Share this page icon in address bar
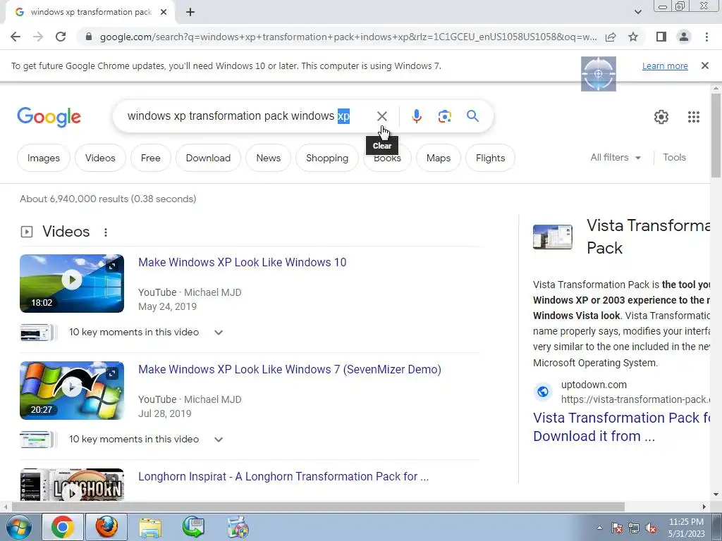Image resolution: width=722 pixels, height=541 pixels. pyautogui.click(x=611, y=37)
